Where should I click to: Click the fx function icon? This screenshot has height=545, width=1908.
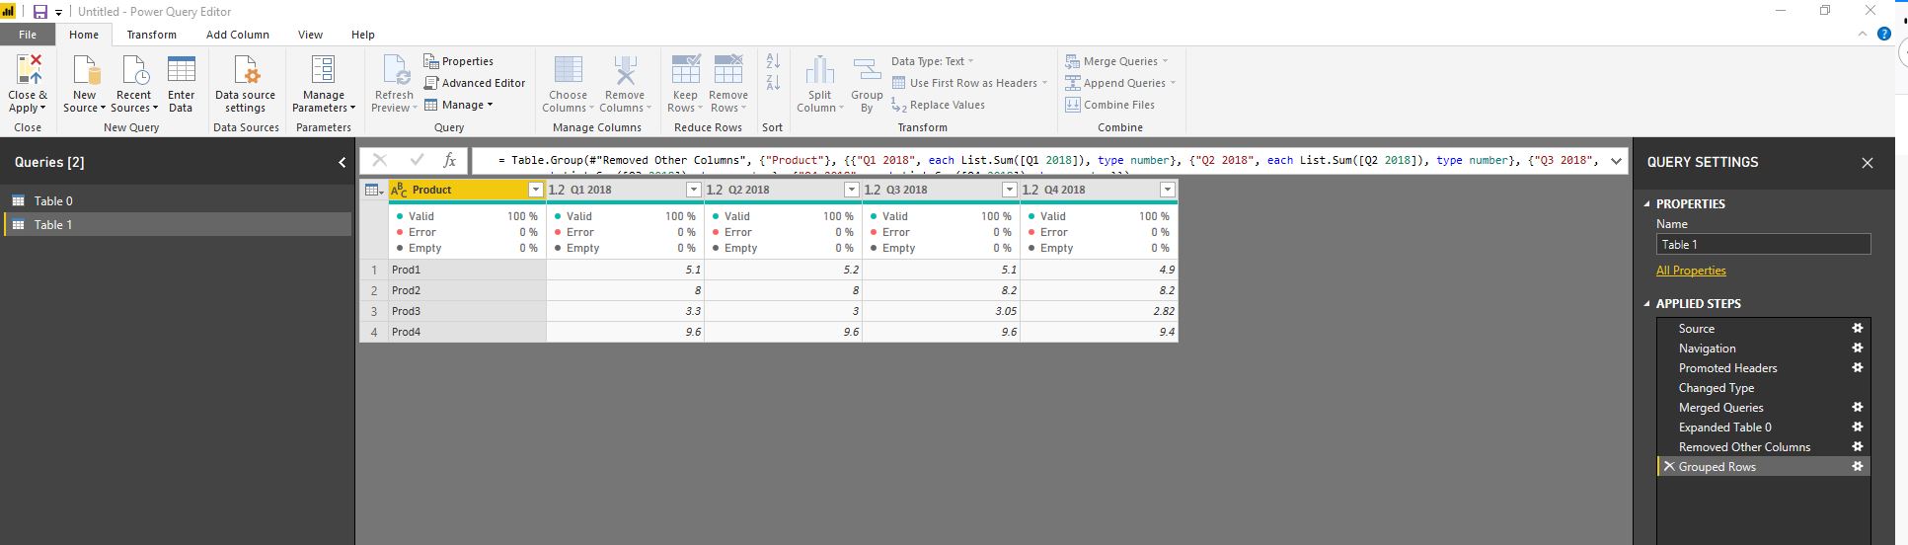tap(449, 160)
